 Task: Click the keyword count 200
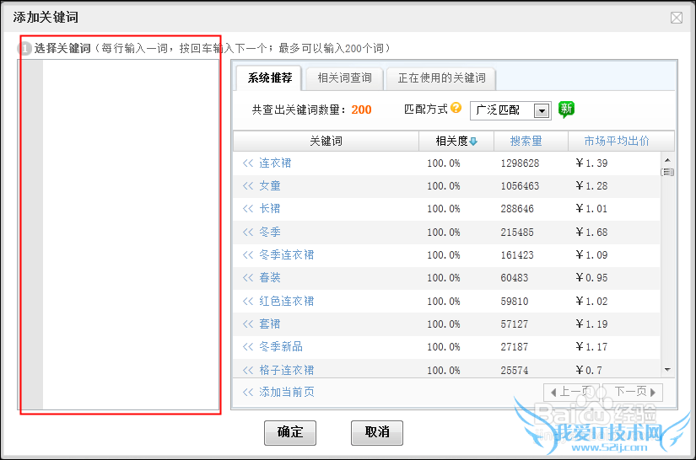[361, 110]
